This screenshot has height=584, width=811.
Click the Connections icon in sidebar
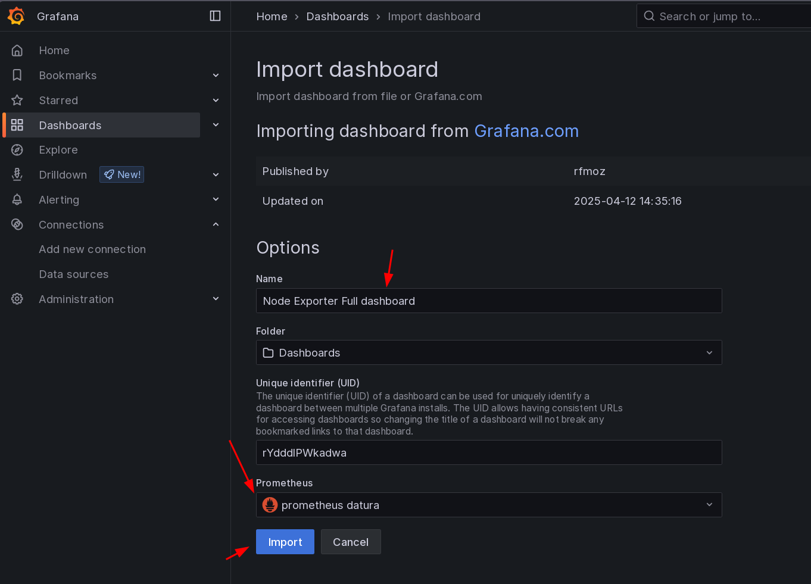coord(17,224)
